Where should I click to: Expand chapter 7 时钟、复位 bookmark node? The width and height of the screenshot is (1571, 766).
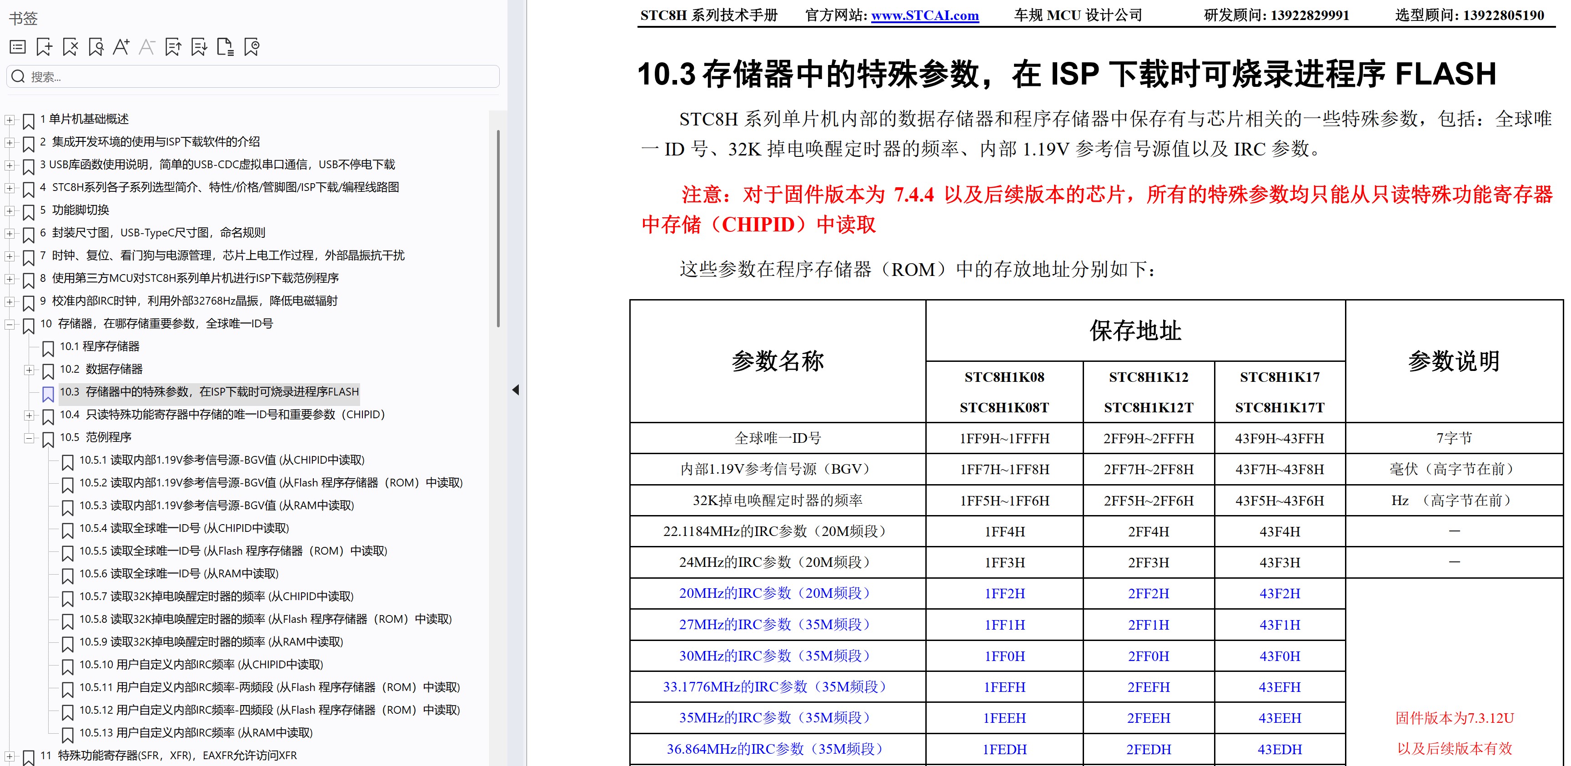(x=9, y=256)
